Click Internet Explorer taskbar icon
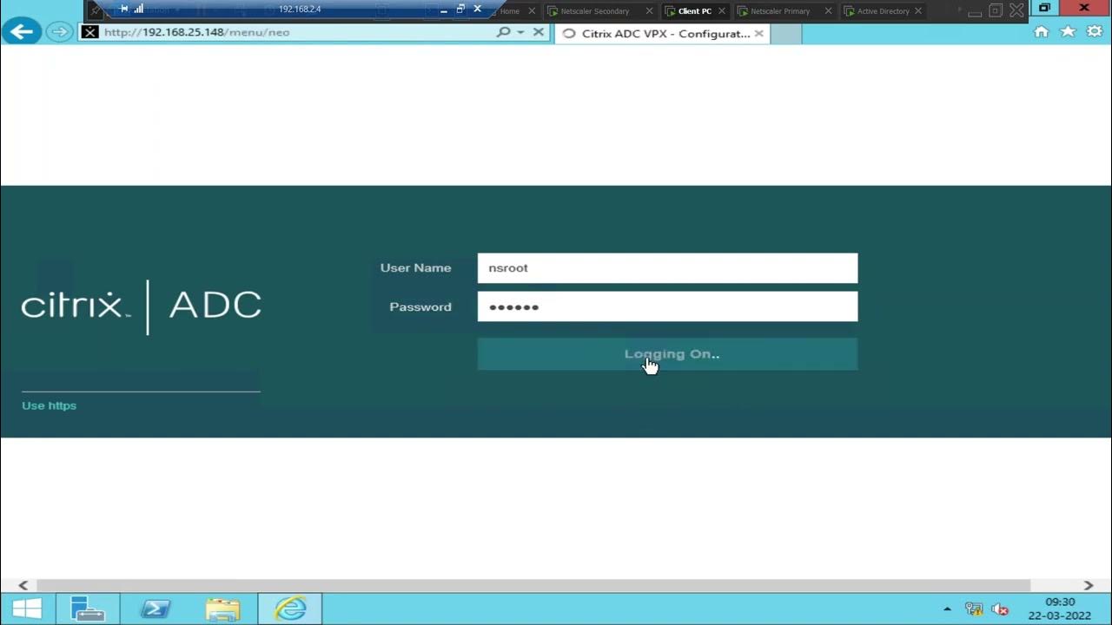 pyautogui.click(x=291, y=609)
